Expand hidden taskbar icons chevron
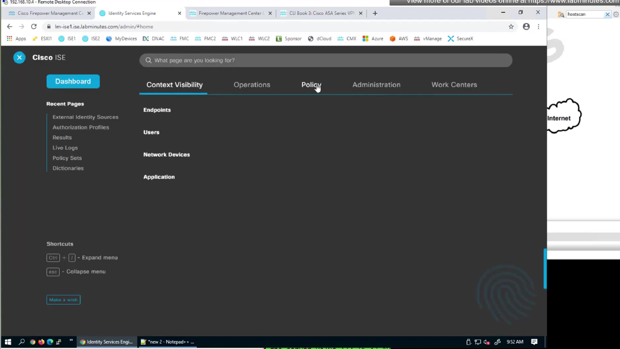 pos(71,340)
